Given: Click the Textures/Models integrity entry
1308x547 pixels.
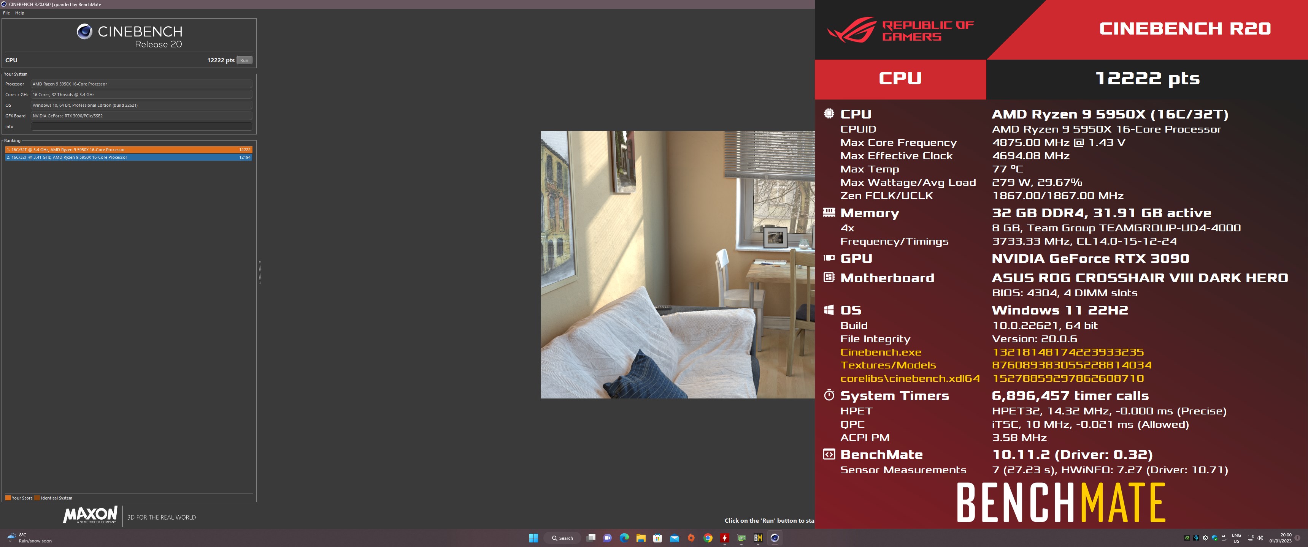Looking at the screenshot, I should tap(888, 365).
